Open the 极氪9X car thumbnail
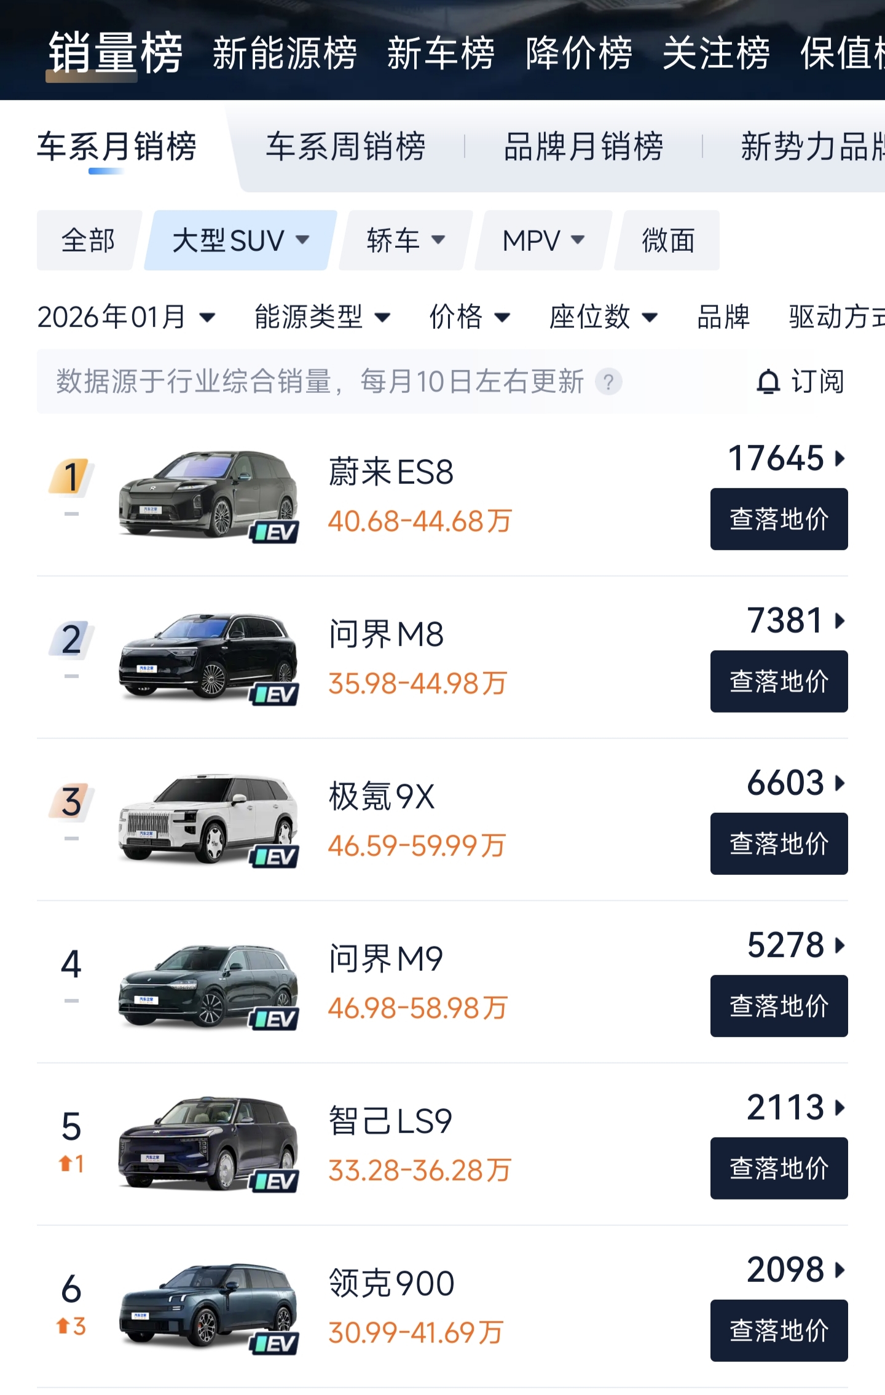The width and height of the screenshot is (885, 1395). tap(208, 818)
